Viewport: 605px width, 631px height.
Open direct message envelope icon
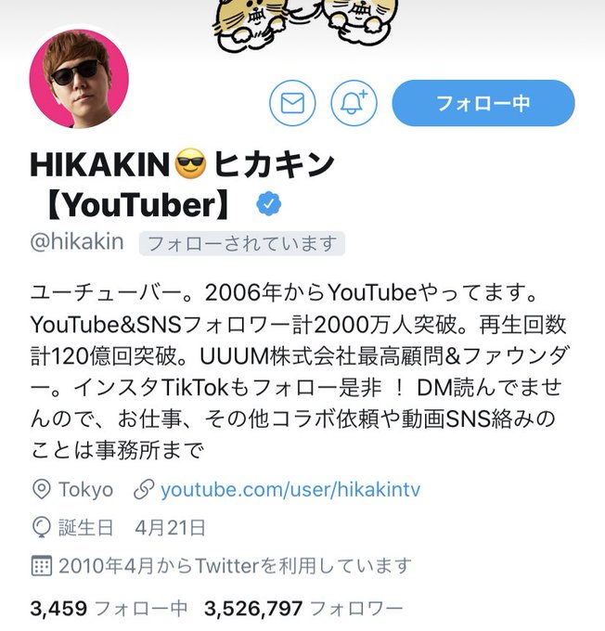(292, 103)
